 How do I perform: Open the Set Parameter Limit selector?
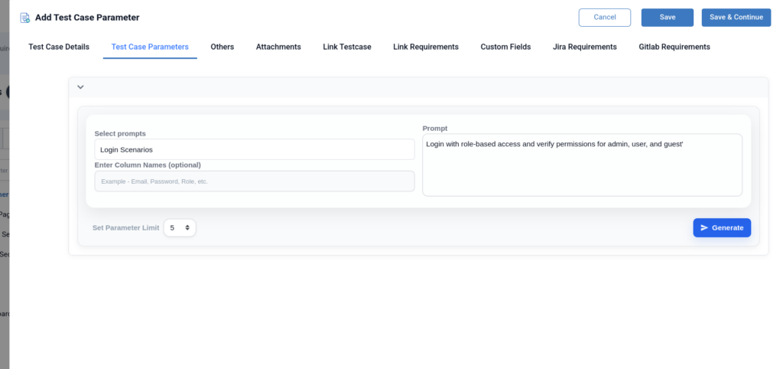[180, 228]
